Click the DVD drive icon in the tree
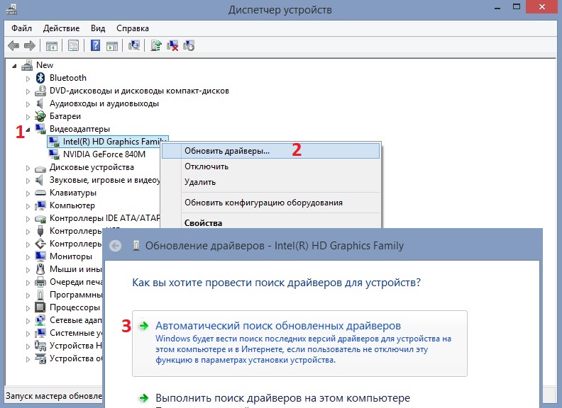The image size is (562, 408). coord(40,91)
